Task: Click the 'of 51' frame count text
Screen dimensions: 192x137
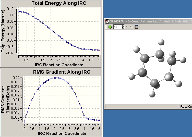Action: pos(129,27)
